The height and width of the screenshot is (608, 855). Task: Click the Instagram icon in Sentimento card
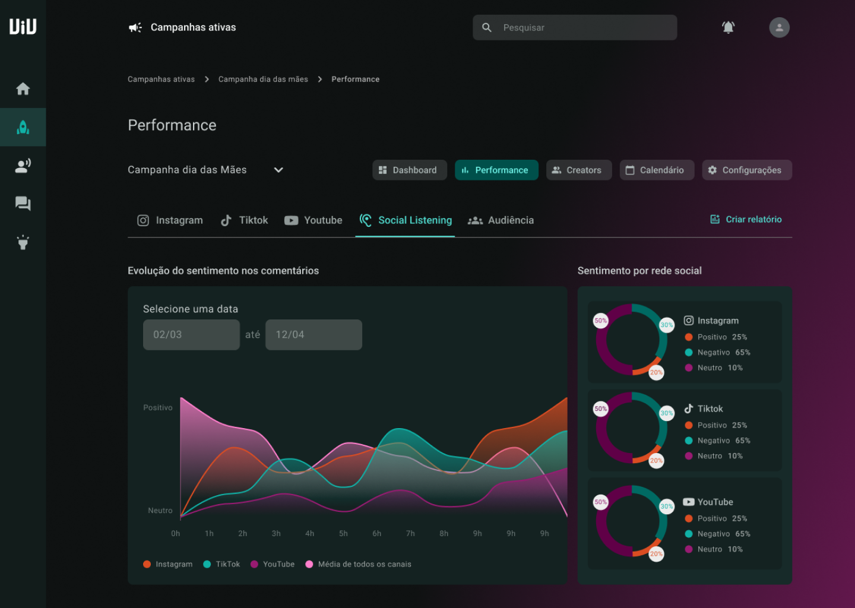pyautogui.click(x=689, y=321)
